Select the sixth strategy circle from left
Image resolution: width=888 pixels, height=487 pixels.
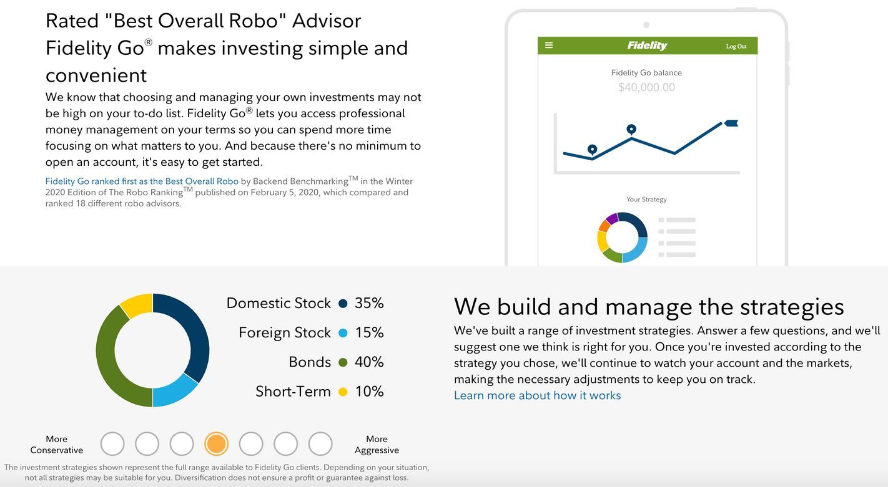tap(285, 444)
